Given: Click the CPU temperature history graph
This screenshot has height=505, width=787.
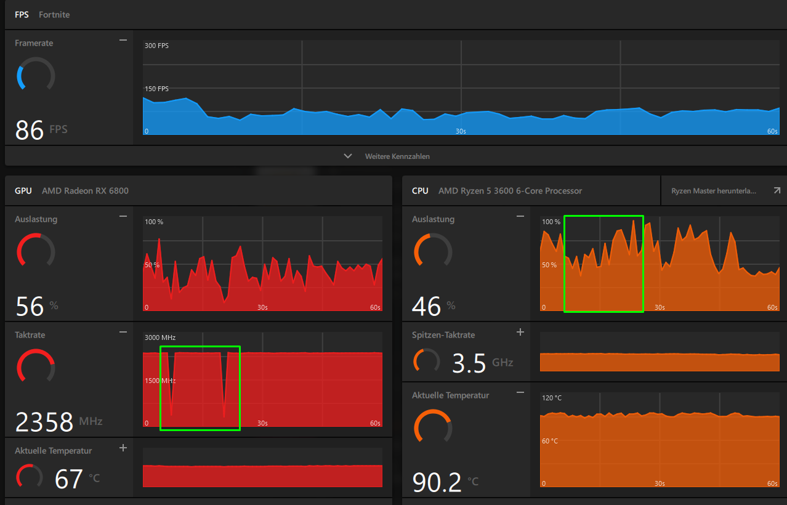Looking at the screenshot, I should (x=660, y=440).
